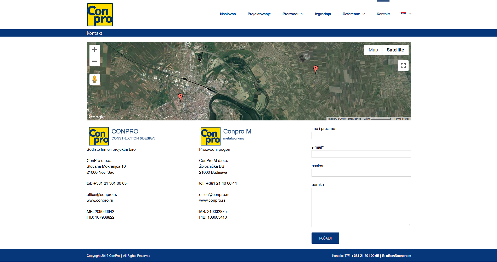The height and width of the screenshot is (262, 497).
Task: Switch map to Map view
Action: click(373, 50)
